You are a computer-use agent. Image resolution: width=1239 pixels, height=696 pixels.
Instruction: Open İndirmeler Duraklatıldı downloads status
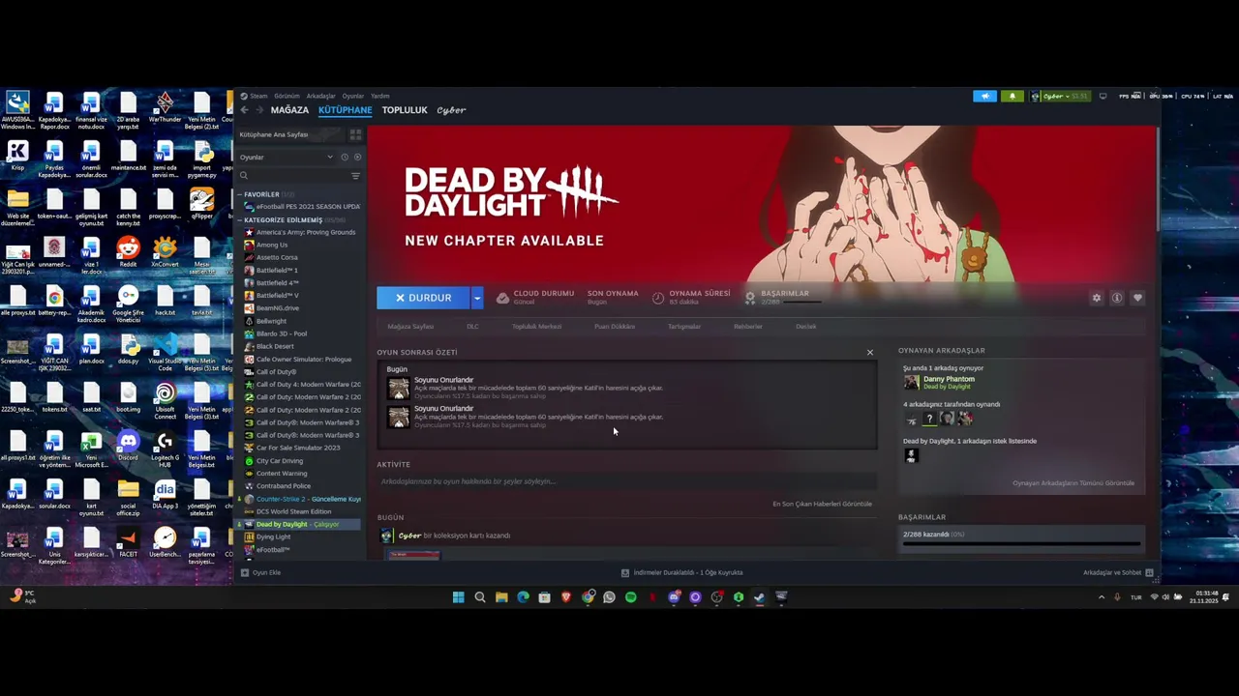click(681, 572)
